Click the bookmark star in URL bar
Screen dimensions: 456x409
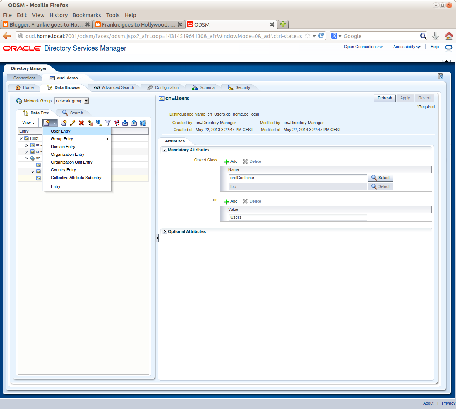308,36
